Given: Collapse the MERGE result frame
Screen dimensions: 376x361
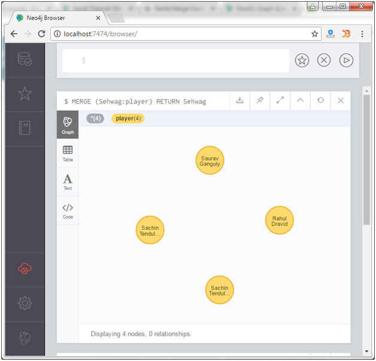Looking at the screenshot, I should pos(300,101).
